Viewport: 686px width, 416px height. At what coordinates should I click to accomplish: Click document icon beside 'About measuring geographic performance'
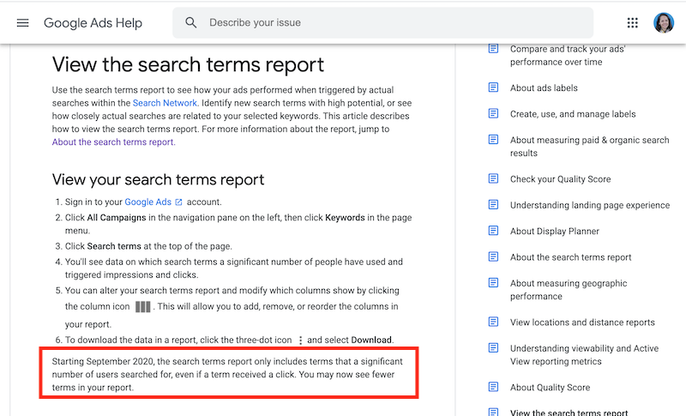pyautogui.click(x=493, y=282)
